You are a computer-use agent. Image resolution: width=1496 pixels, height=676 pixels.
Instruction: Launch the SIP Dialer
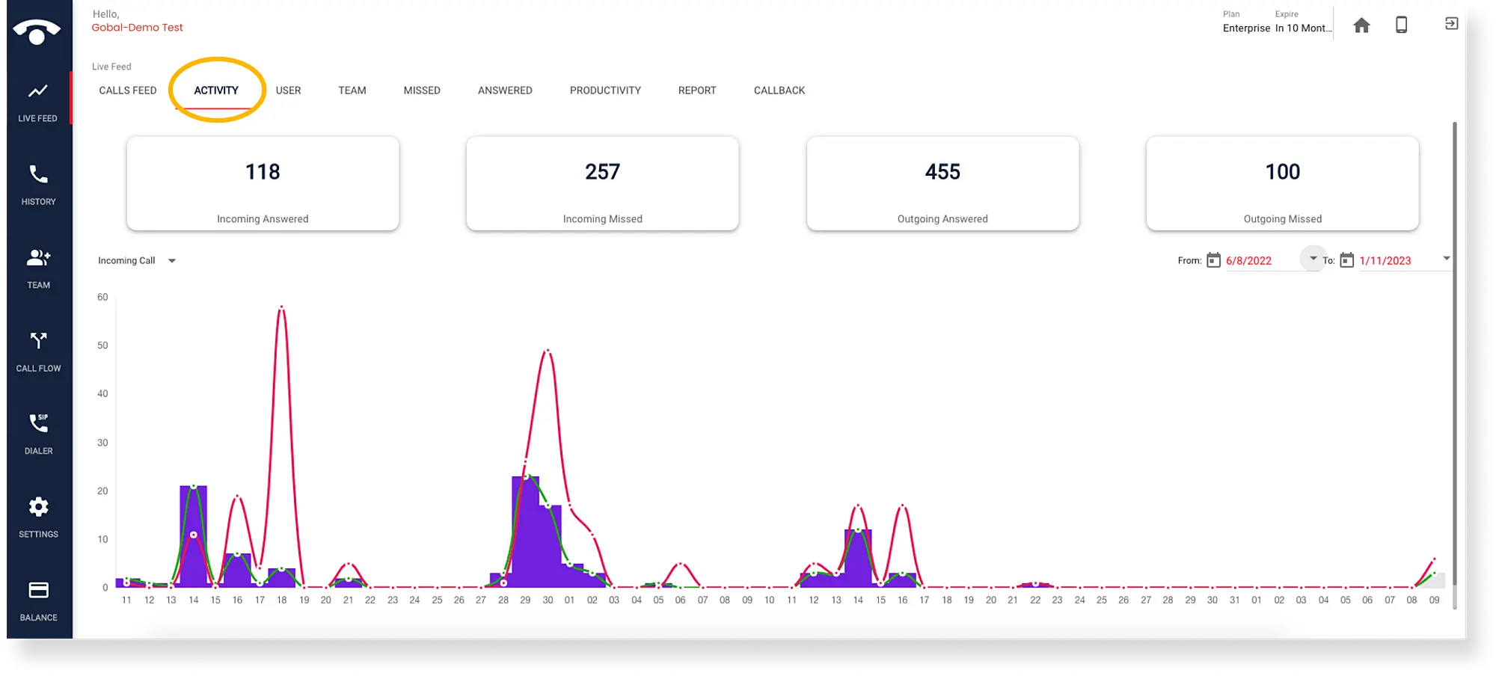(38, 432)
